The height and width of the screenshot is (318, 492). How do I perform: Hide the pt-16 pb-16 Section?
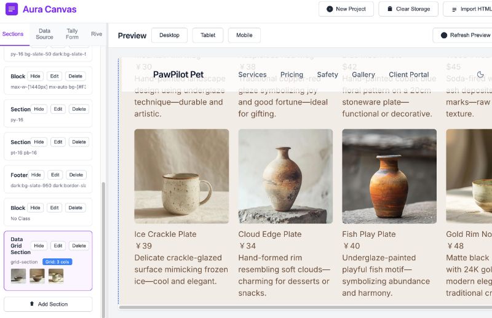pyautogui.click(x=39, y=142)
